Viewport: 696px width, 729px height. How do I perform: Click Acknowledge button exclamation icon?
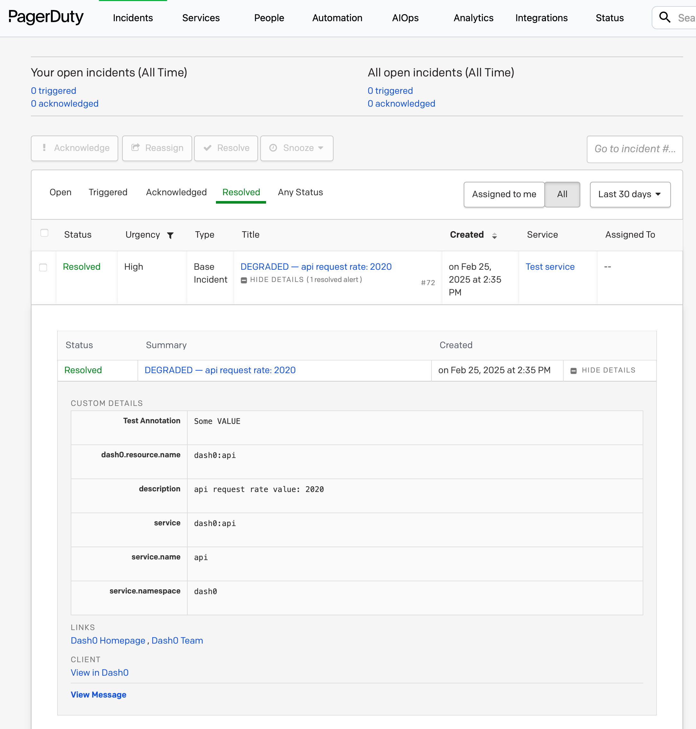44,148
